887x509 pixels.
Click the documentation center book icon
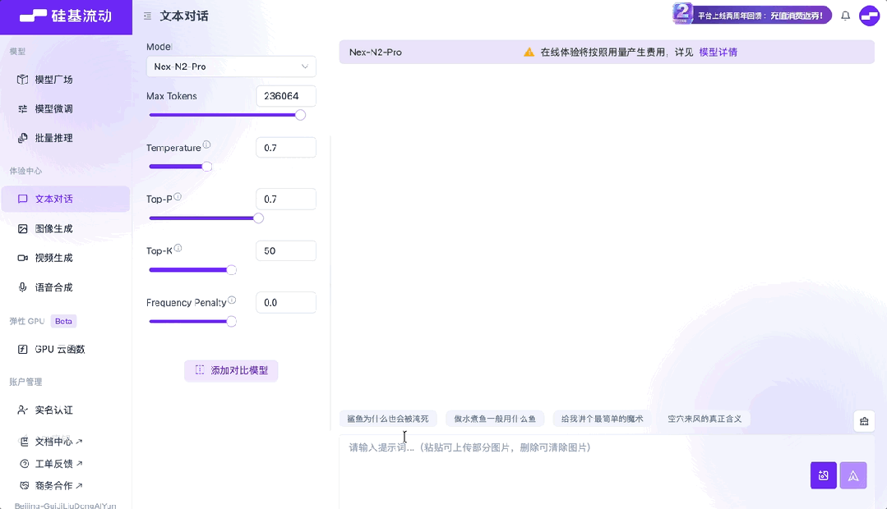25,442
